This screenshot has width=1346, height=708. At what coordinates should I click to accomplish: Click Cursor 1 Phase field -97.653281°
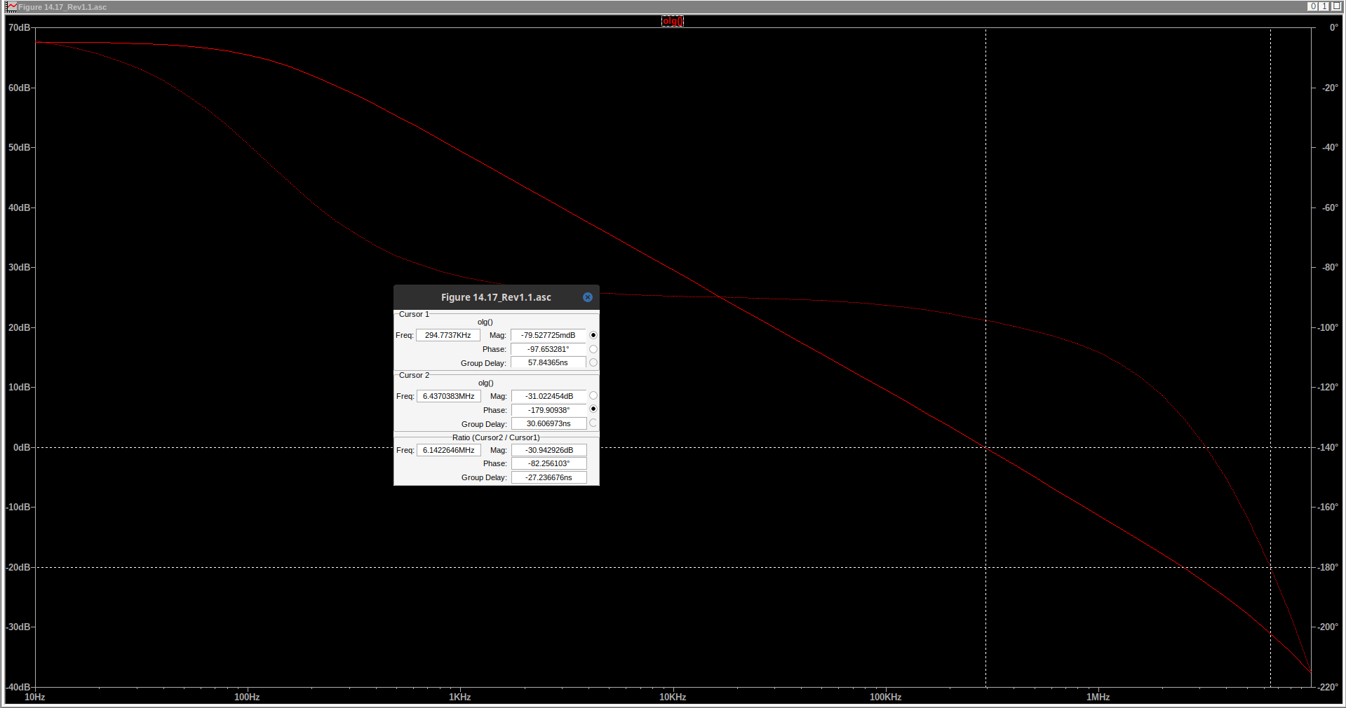(x=549, y=349)
